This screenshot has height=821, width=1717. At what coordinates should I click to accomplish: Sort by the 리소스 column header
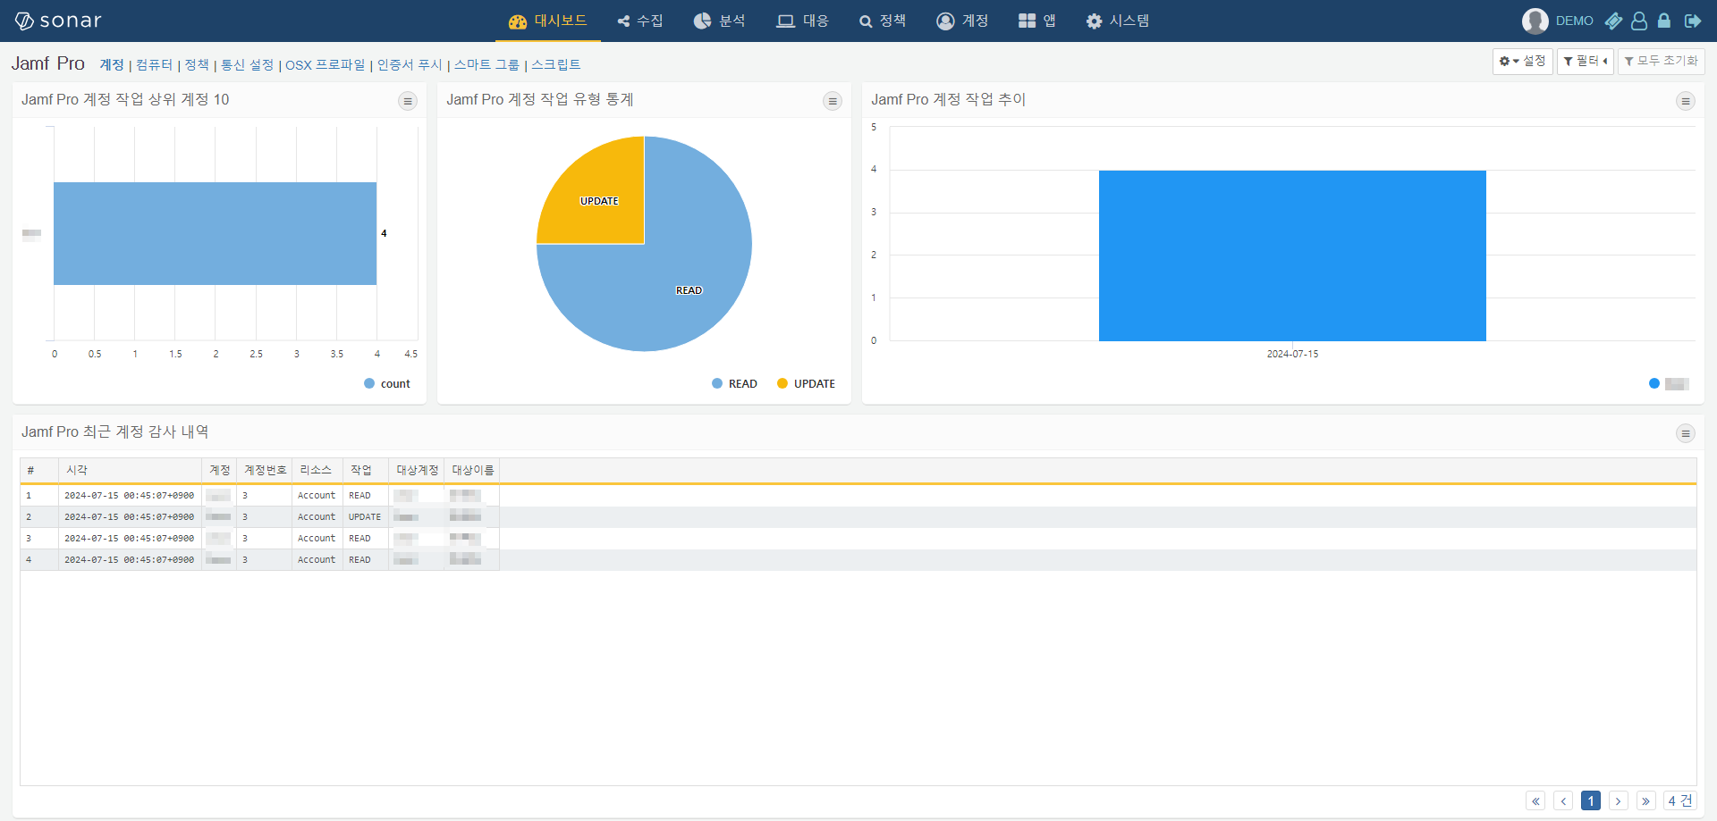pyautogui.click(x=317, y=470)
